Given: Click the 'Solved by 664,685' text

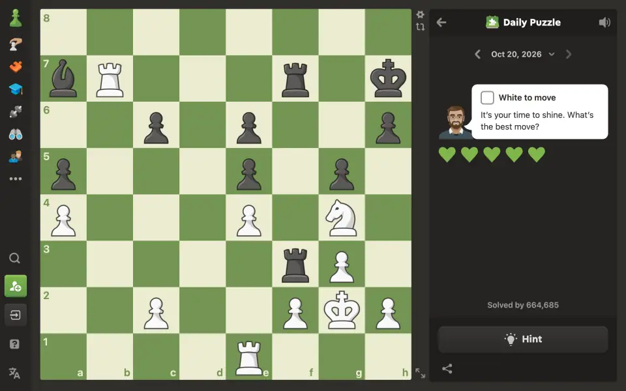Looking at the screenshot, I should click(523, 305).
